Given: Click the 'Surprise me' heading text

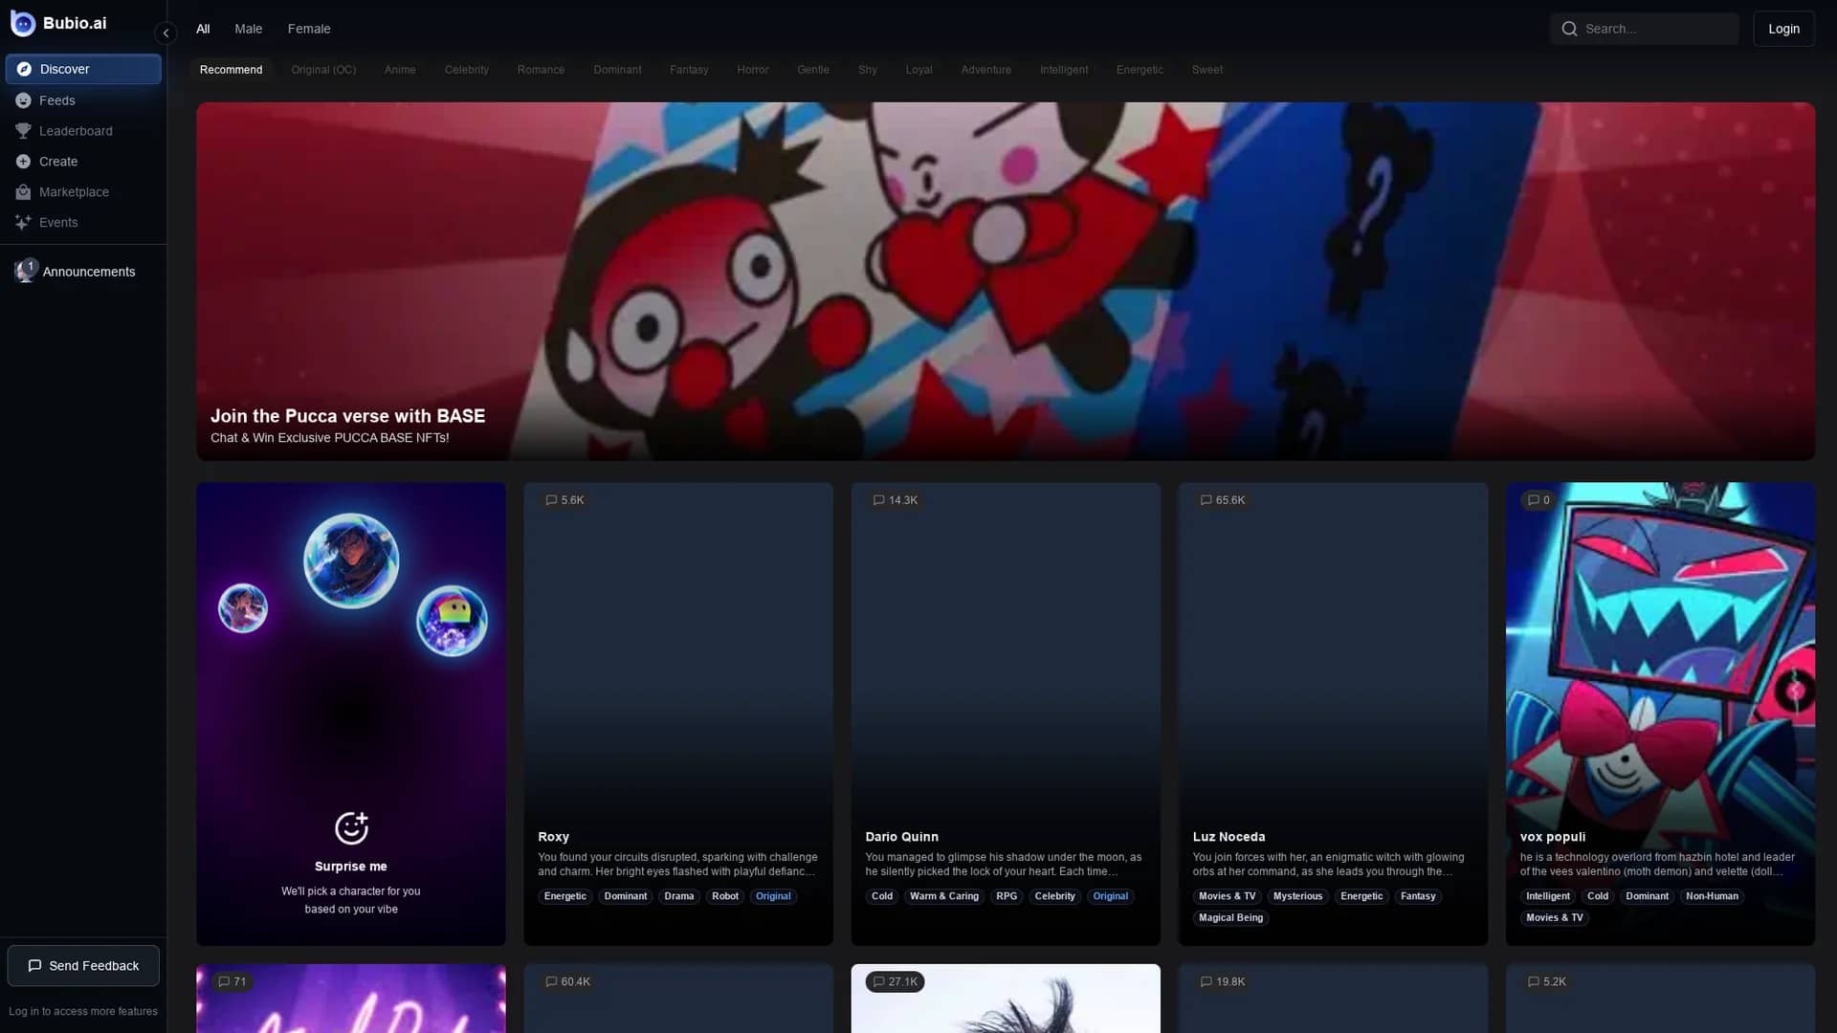Looking at the screenshot, I should [x=351, y=867].
